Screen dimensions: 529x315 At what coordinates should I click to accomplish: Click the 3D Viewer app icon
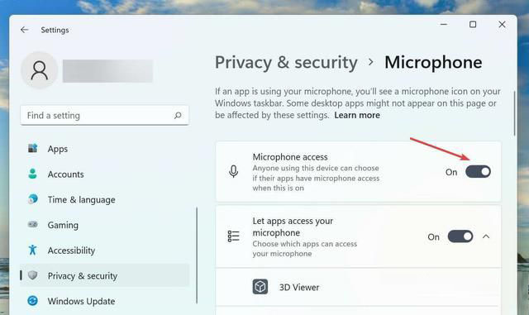click(260, 287)
